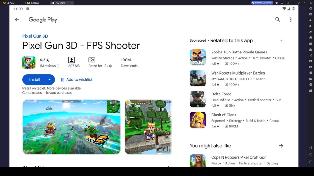
Task: Click the Android back triangle in sidebar
Action: (x=311, y=148)
